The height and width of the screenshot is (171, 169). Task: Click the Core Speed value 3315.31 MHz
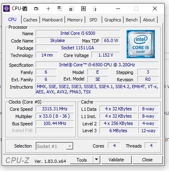55,109
